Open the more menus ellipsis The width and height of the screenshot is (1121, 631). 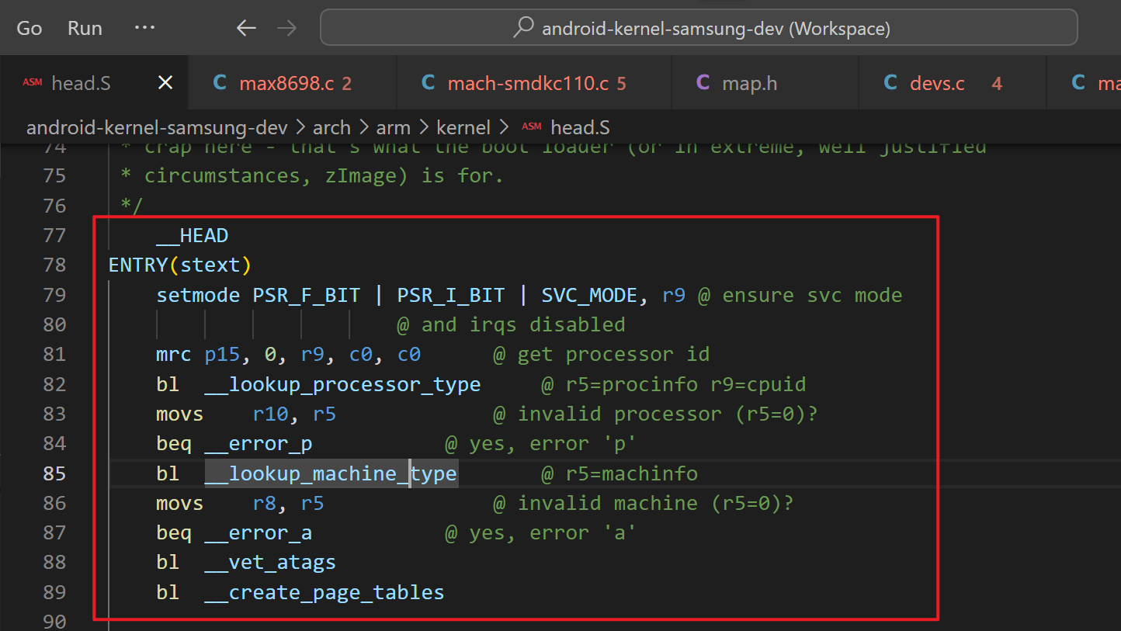pyautogui.click(x=144, y=28)
